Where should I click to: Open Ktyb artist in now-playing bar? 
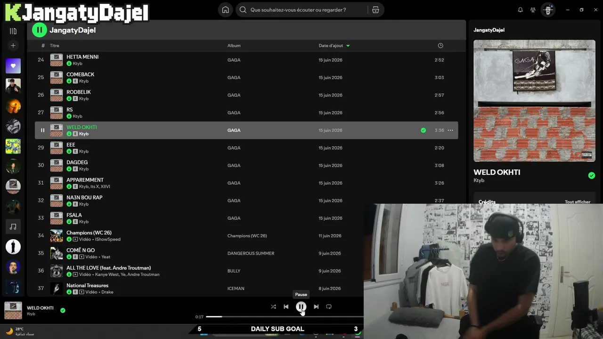click(31, 314)
